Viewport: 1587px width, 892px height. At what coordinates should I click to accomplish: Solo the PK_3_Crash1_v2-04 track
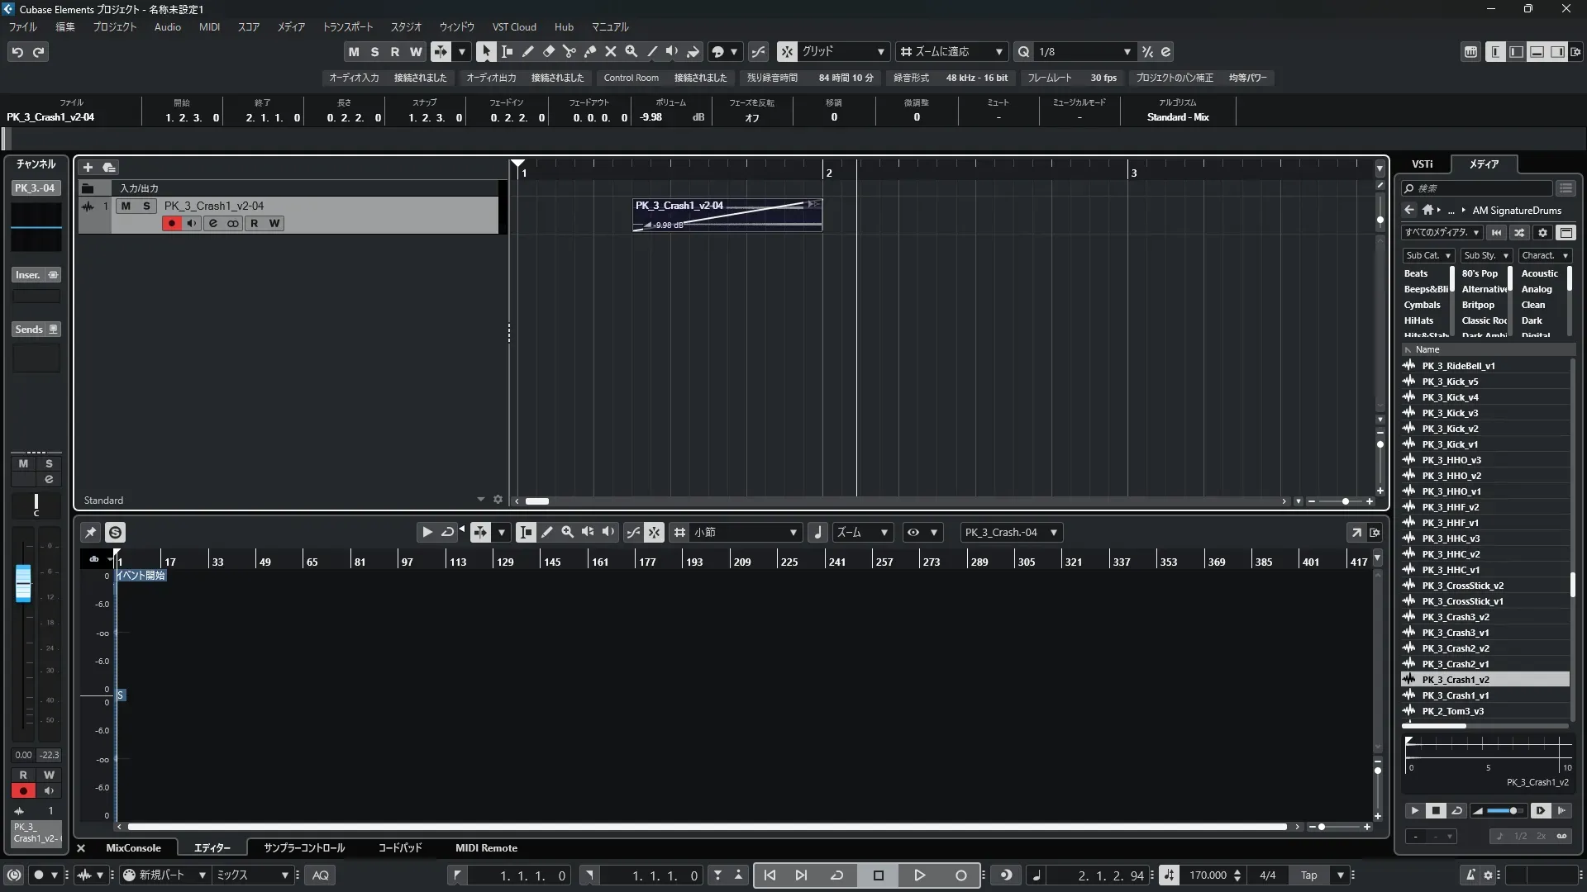click(x=146, y=206)
